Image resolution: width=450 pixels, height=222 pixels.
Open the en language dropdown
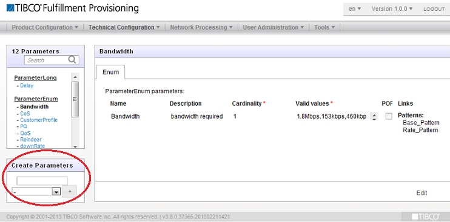click(x=355, y=9)
